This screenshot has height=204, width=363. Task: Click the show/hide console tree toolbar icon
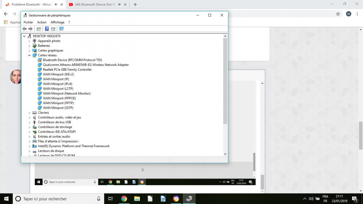tap(39, 29)
